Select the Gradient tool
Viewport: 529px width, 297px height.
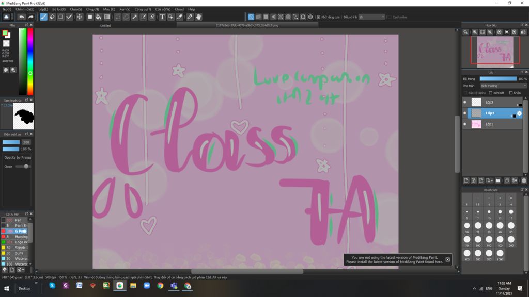coord(107,17)
